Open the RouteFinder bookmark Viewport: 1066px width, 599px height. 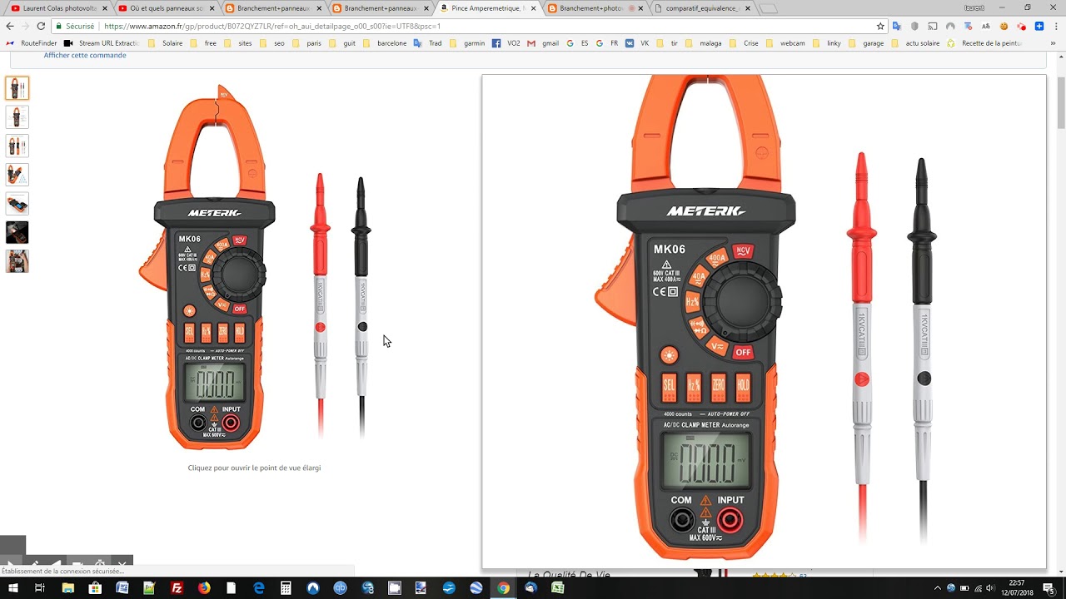[32, 43]
